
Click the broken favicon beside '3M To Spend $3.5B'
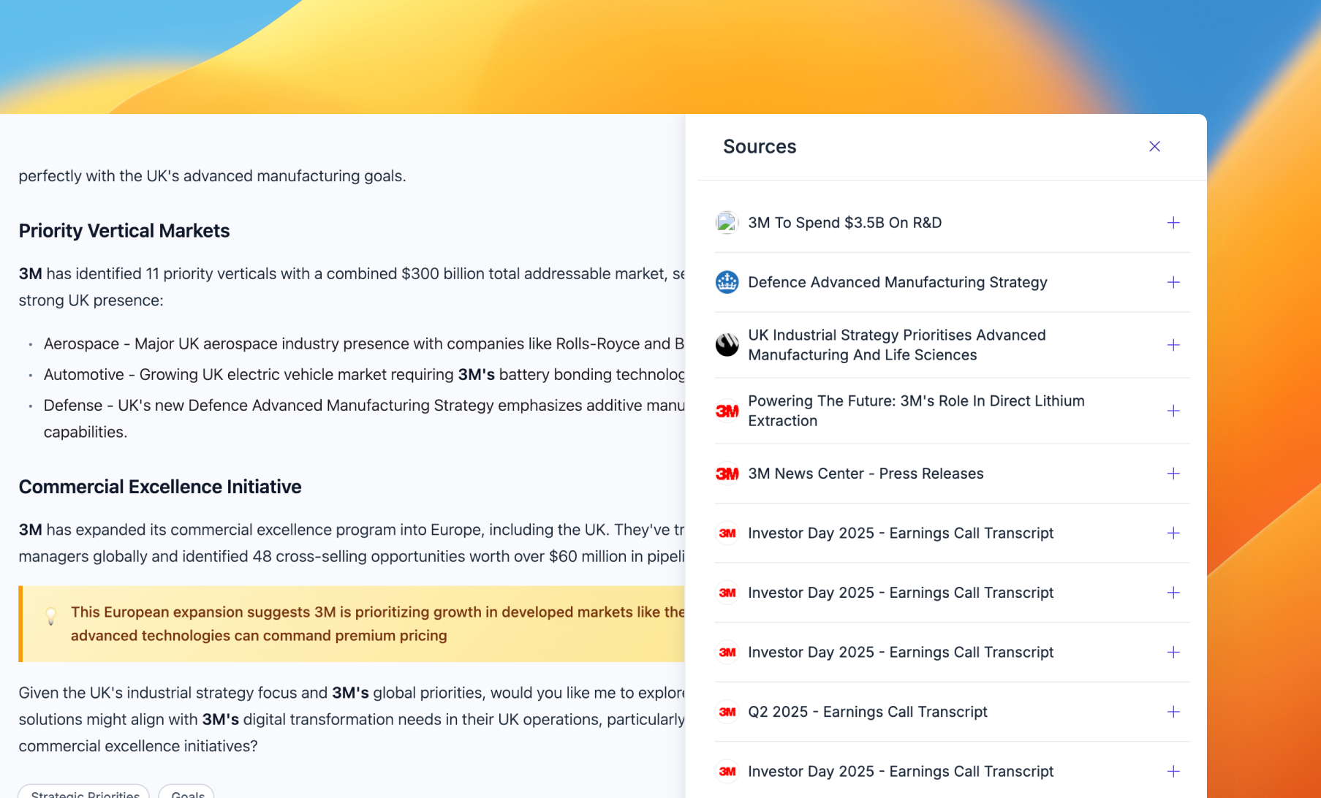point(727,223)
